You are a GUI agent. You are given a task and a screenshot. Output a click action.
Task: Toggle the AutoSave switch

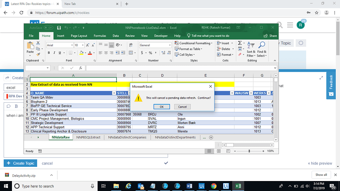pos(48,28)
